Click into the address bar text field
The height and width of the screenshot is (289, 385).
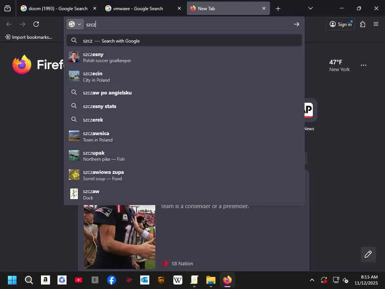[x=188, y=24]
